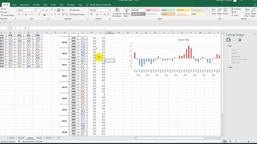Image resolution: width=257 pixels, height=144 pixels.
Task: Open the General number format dropdown
Action: [108, 10]
